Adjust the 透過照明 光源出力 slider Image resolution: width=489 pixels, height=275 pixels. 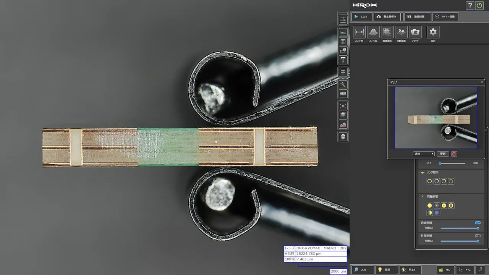[x=460, y=228]
